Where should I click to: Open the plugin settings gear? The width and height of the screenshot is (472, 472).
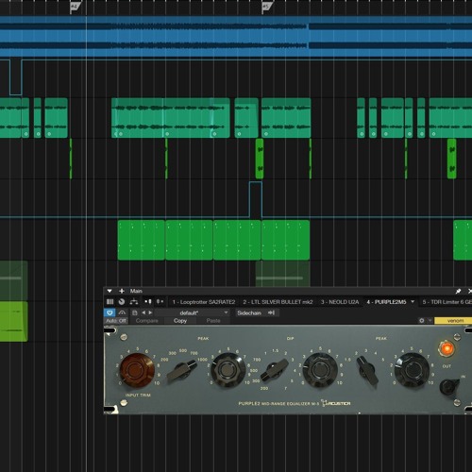click(x=422, y=321)
